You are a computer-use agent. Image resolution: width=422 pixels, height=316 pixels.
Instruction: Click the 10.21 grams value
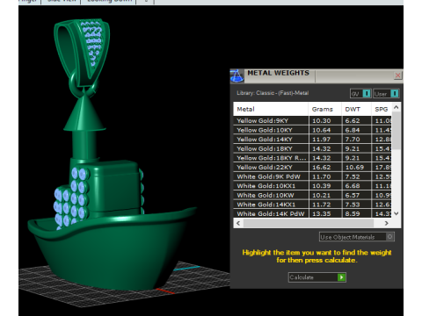[x=322, y=195]
